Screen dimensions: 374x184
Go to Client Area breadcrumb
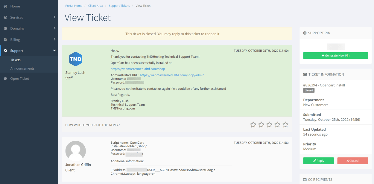(x=95, y=6)
